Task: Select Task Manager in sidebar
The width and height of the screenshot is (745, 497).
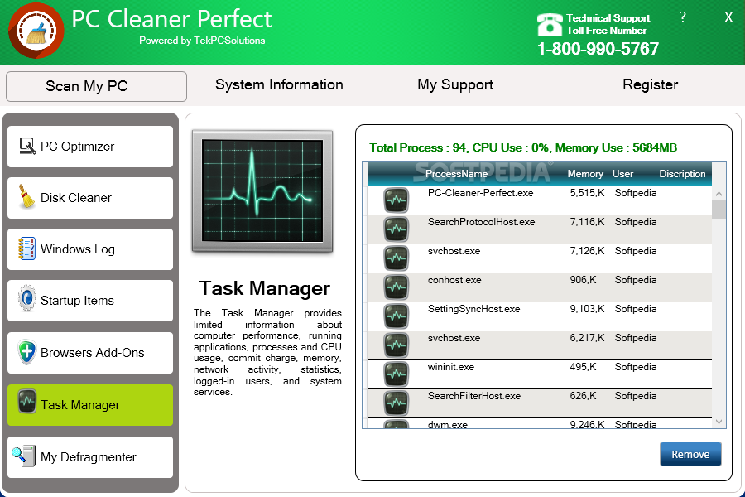Action: 90,405
